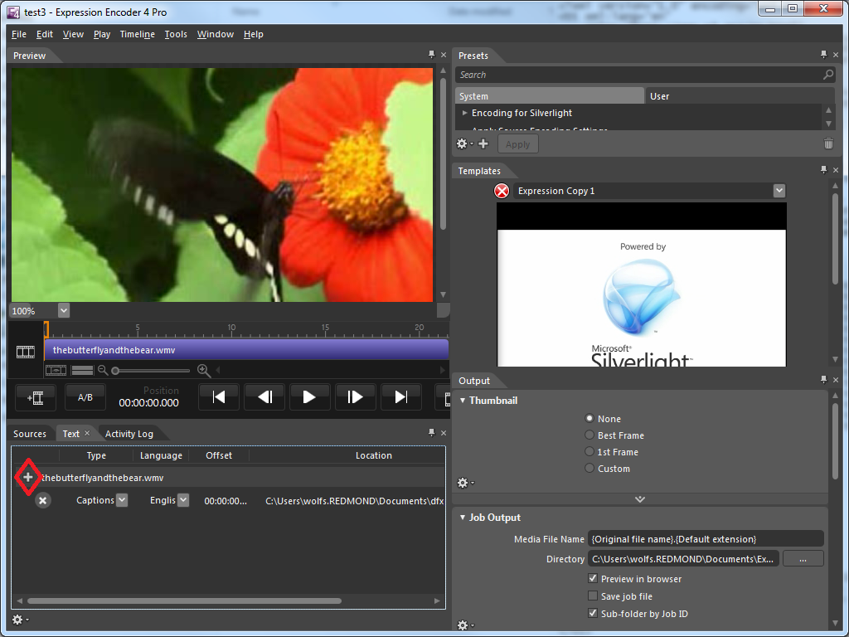849x637 pixels.
Task: Open the caption Language dropdown
Action: click(x=183, y=500)
